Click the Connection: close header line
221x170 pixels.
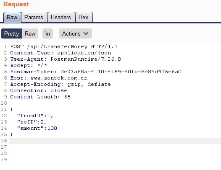pyautogui.click(x=39, y=90)
